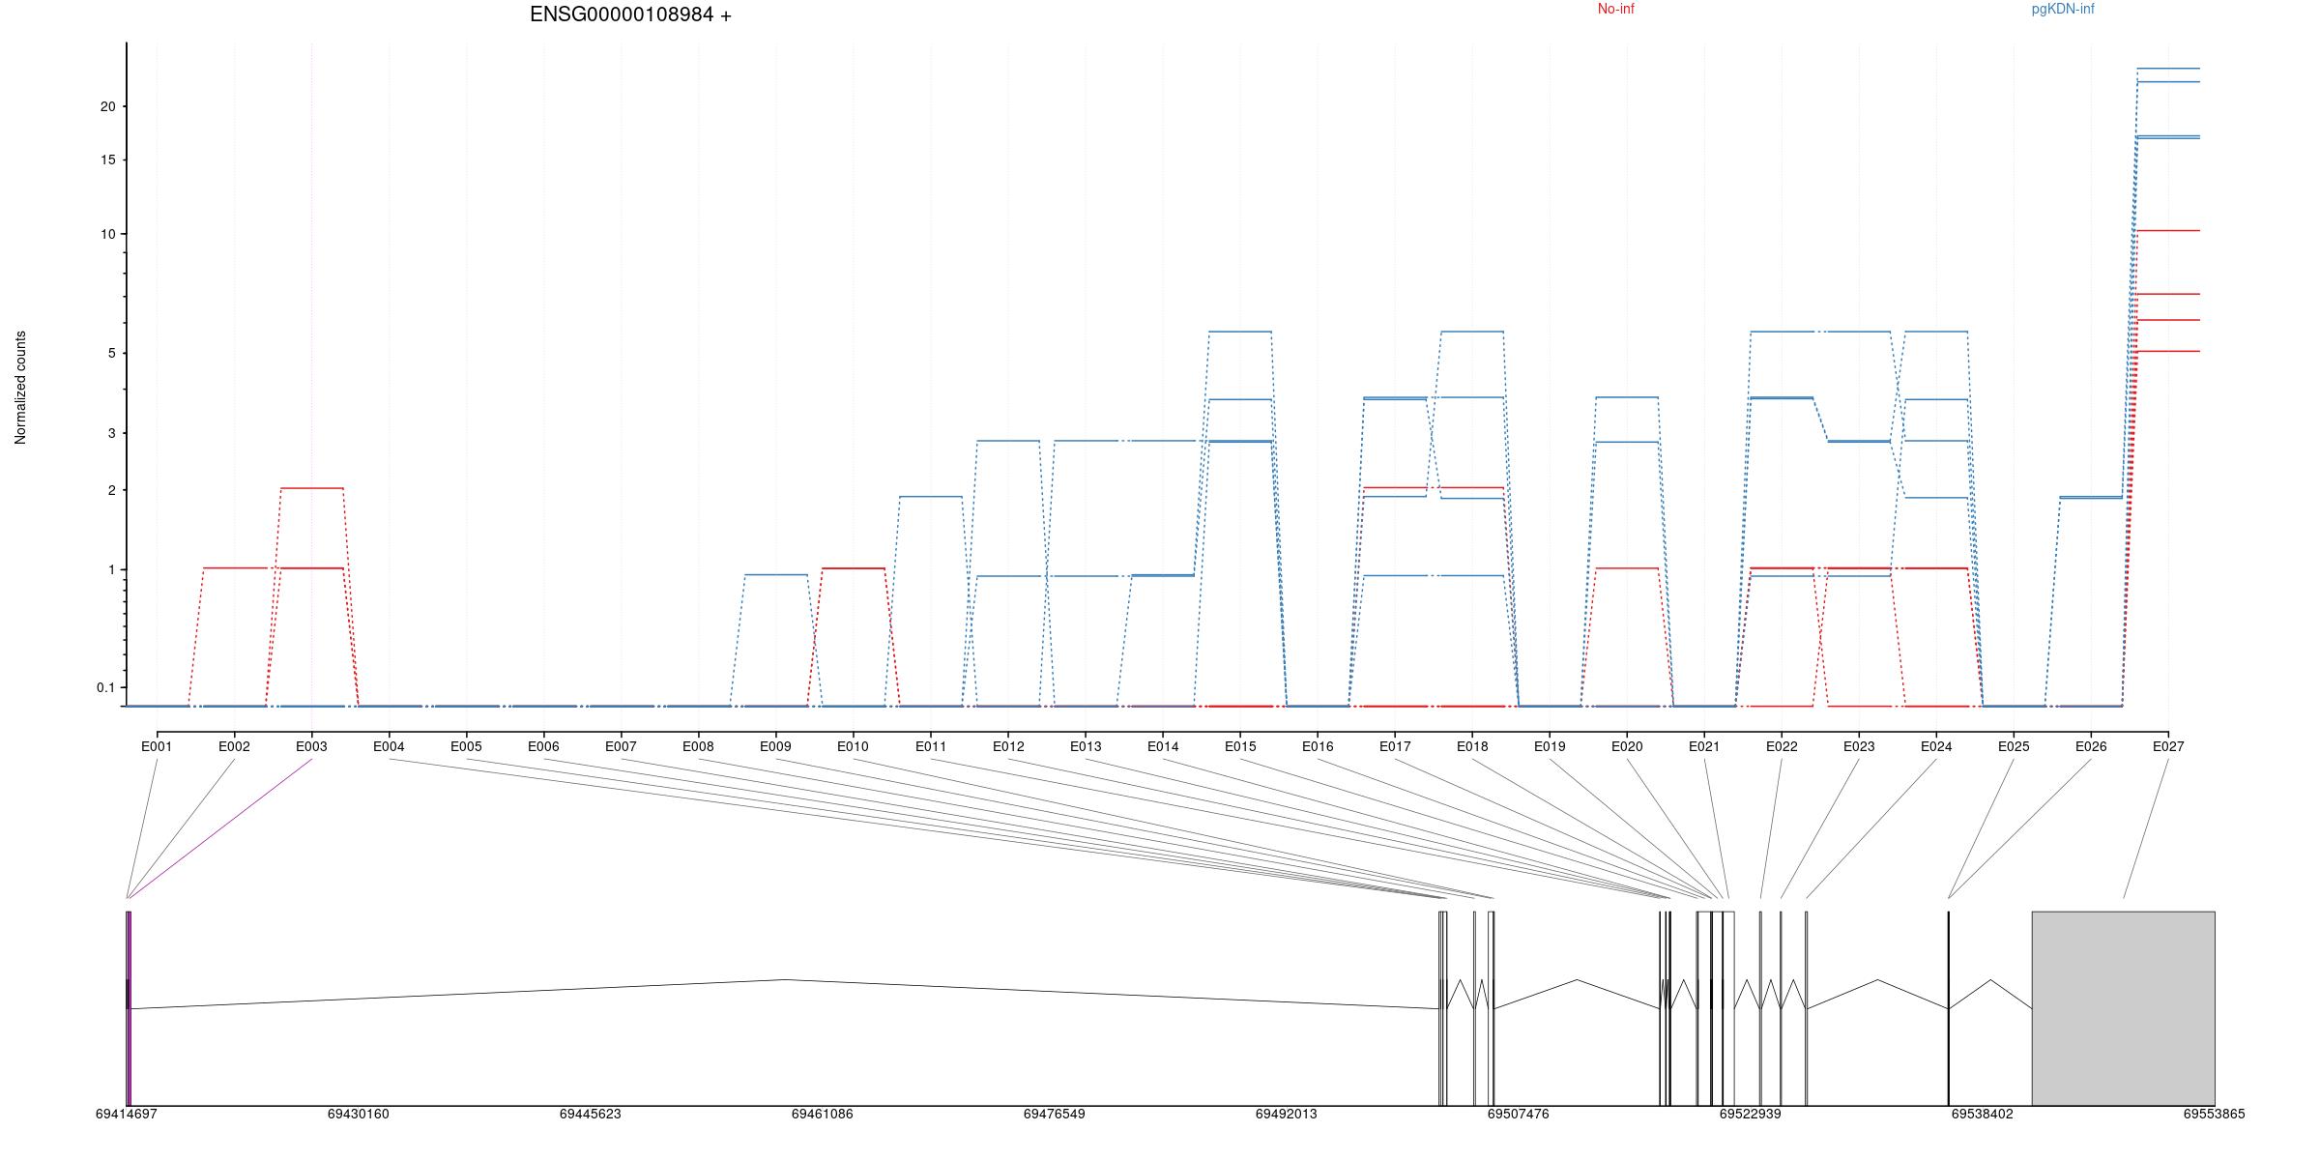Click exon label E019
The width and height of the screenshot is (2320, 1160).
tap(1550, 746)
